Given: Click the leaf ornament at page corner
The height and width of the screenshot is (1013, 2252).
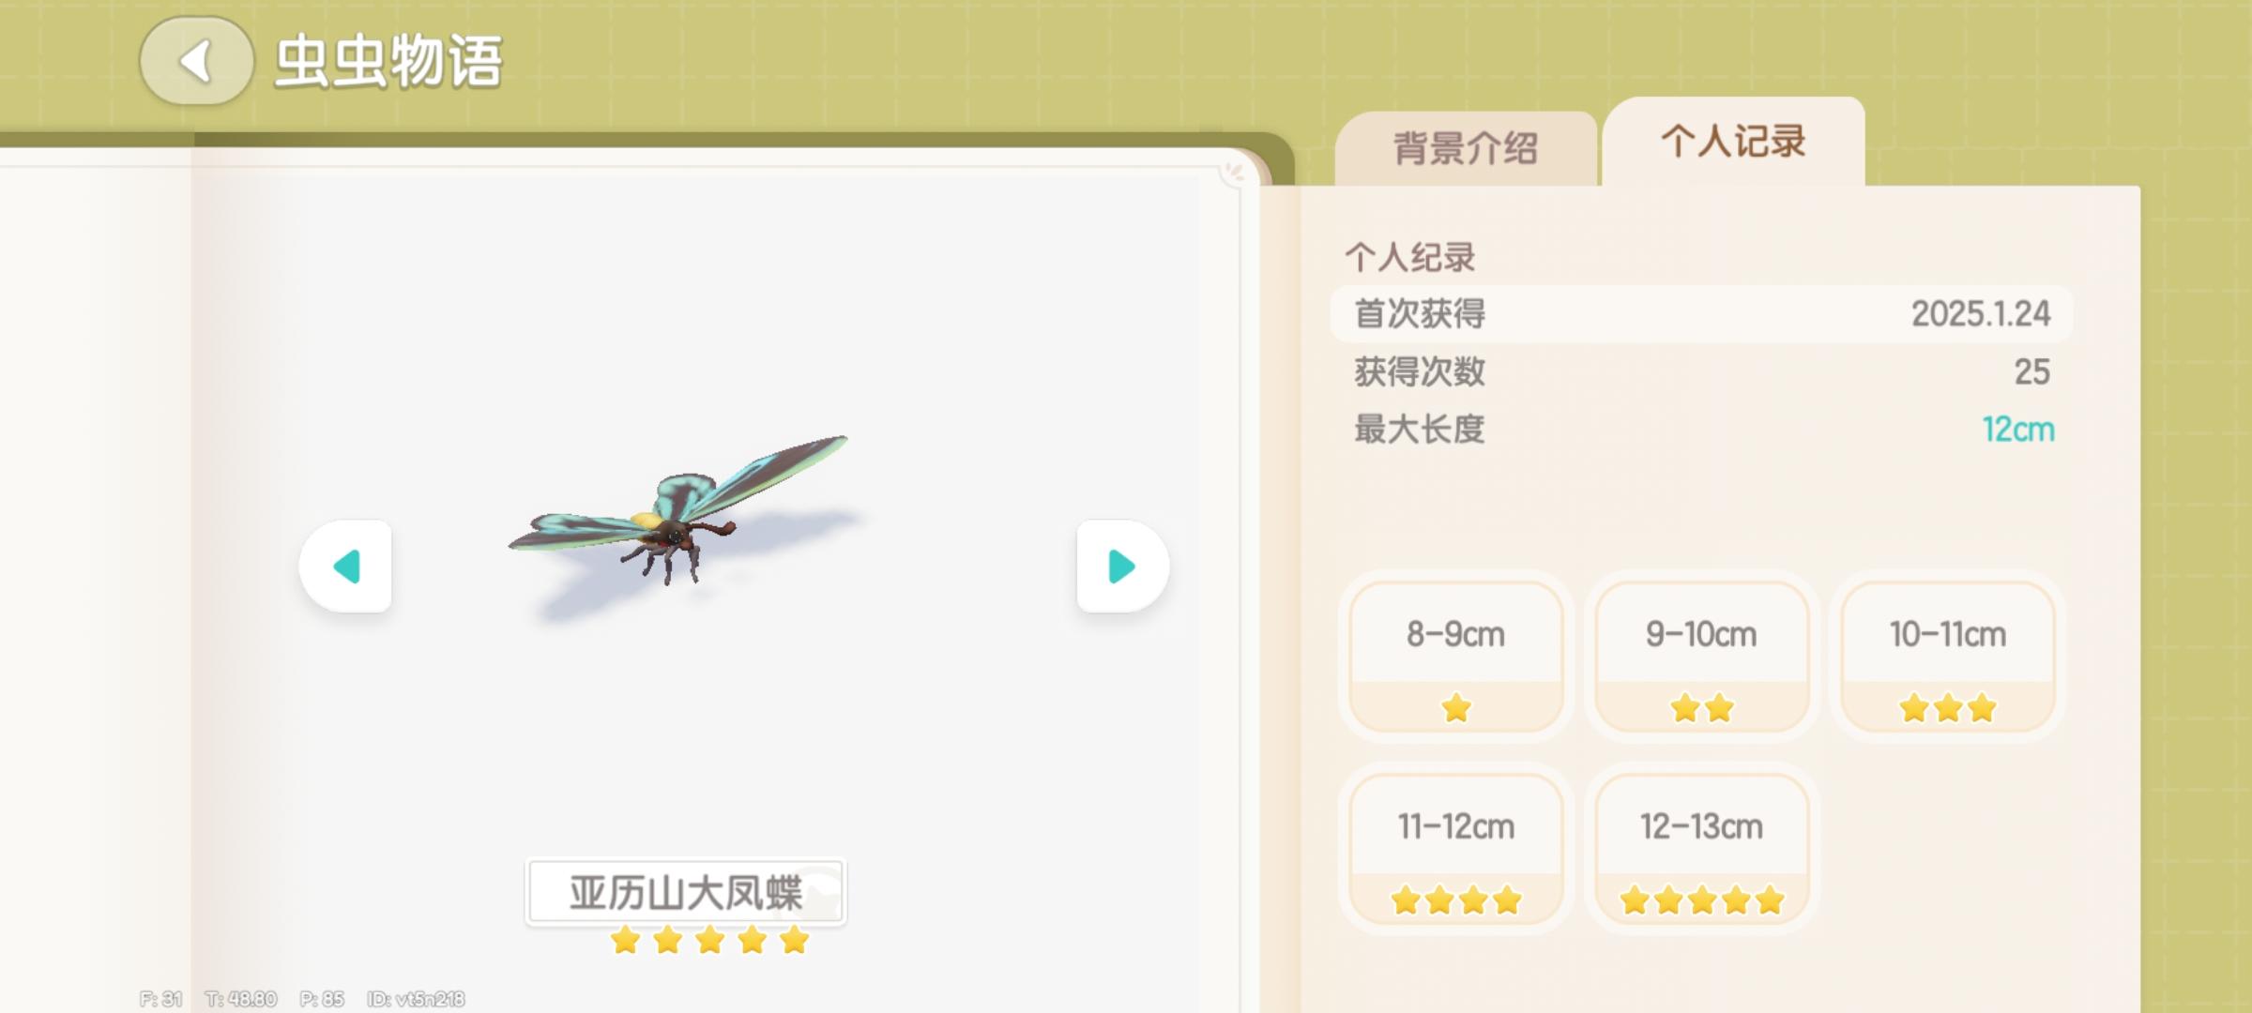Looking at the screenshot, I should point(1235,173).
